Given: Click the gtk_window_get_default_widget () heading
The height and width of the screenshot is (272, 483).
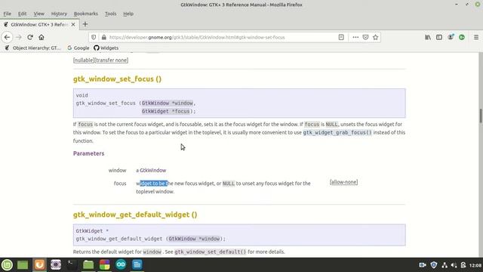Looking at the screenshot, I should (x=135, y=215).
